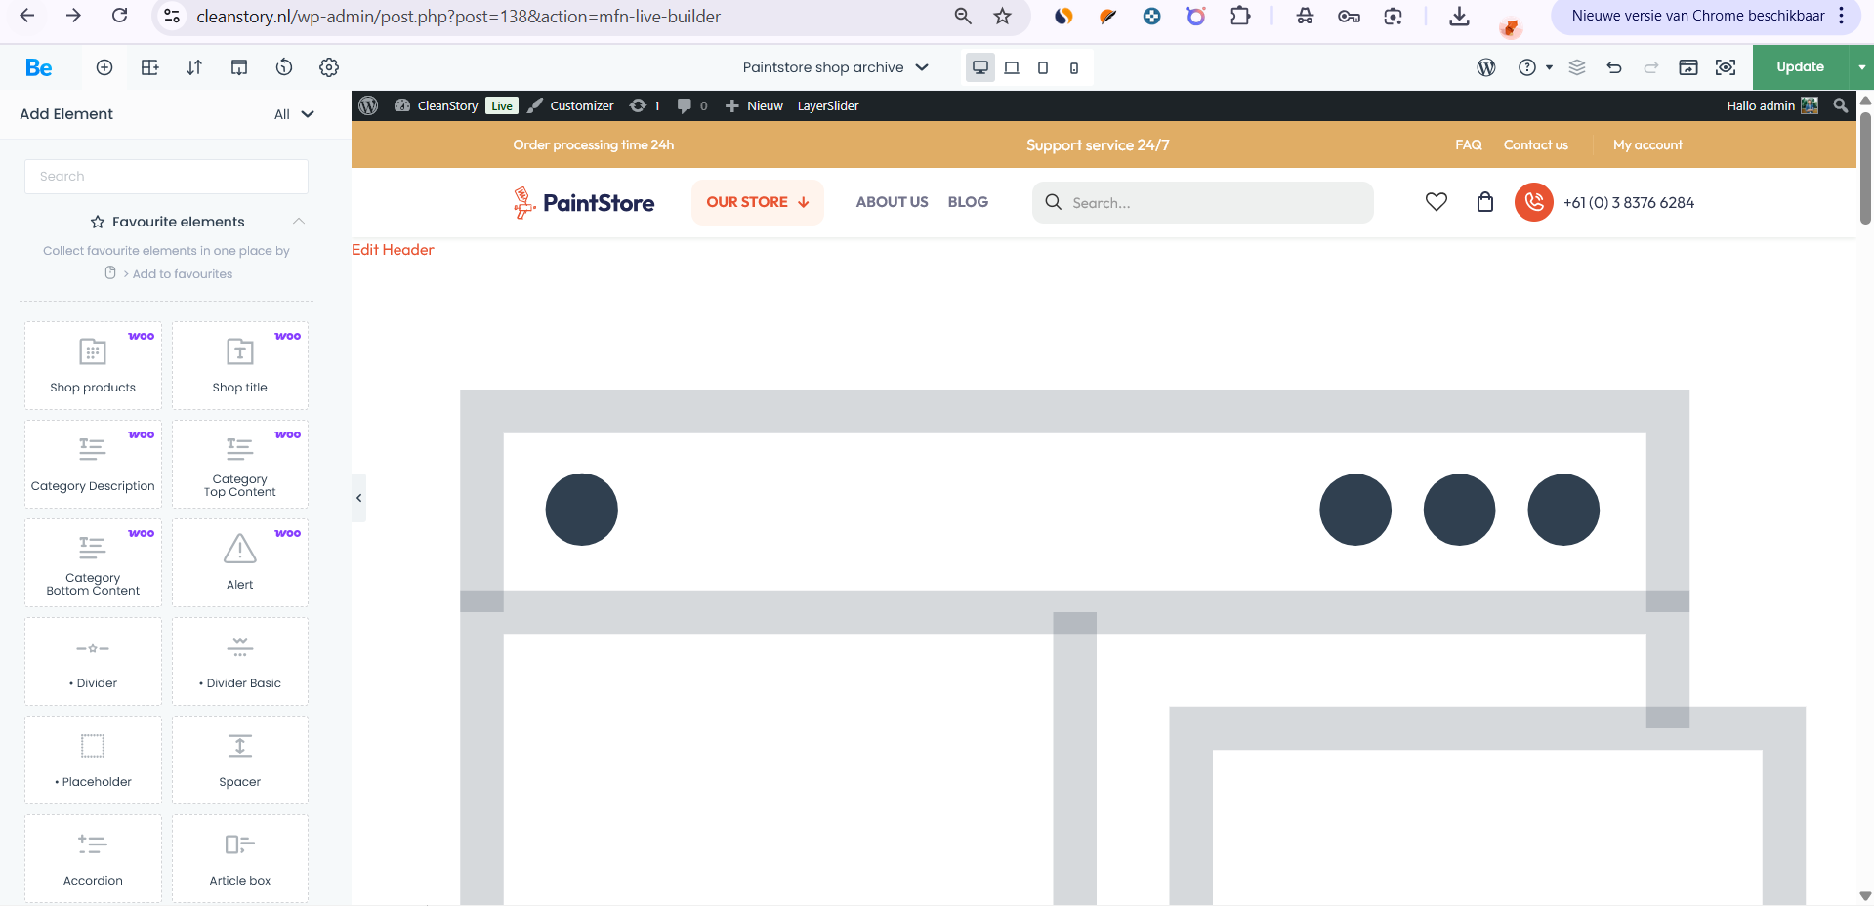Click the shopping bag cart icon
The height and width of the screenshot is (906, 1874).
(x=1484, y=202)
